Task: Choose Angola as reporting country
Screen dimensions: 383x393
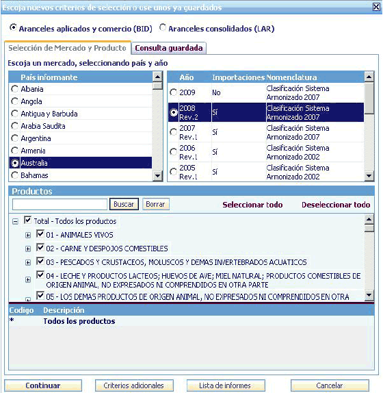Action: pyautogui.click(x=14, y=101)
